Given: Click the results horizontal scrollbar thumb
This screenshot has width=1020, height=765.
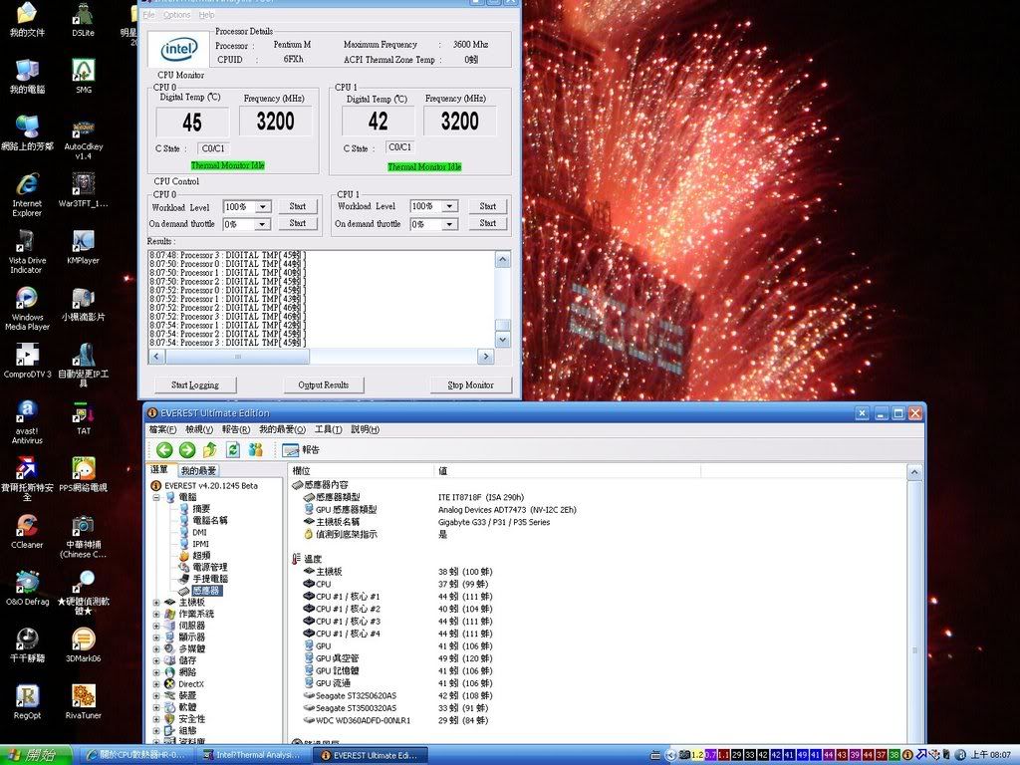Looking at the screenshot, I should pyautogui.click(x=236, y=357).
